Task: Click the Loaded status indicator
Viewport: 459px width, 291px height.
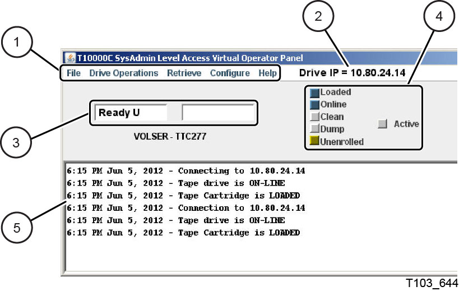Action: tap(314, 93)
